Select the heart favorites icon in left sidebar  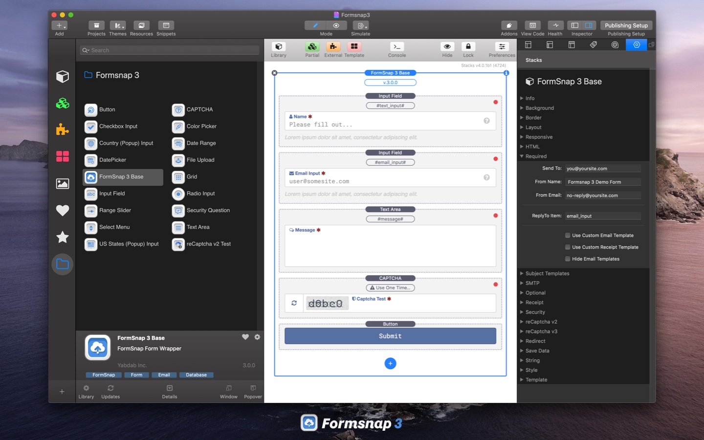coord(63,210)
